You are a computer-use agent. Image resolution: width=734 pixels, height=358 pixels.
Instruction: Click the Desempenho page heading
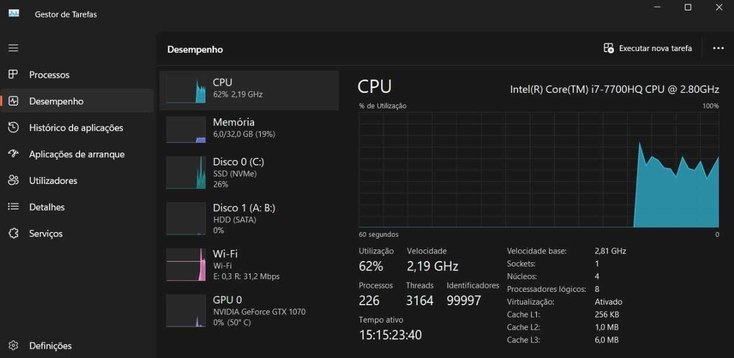(x=195, y=49)
